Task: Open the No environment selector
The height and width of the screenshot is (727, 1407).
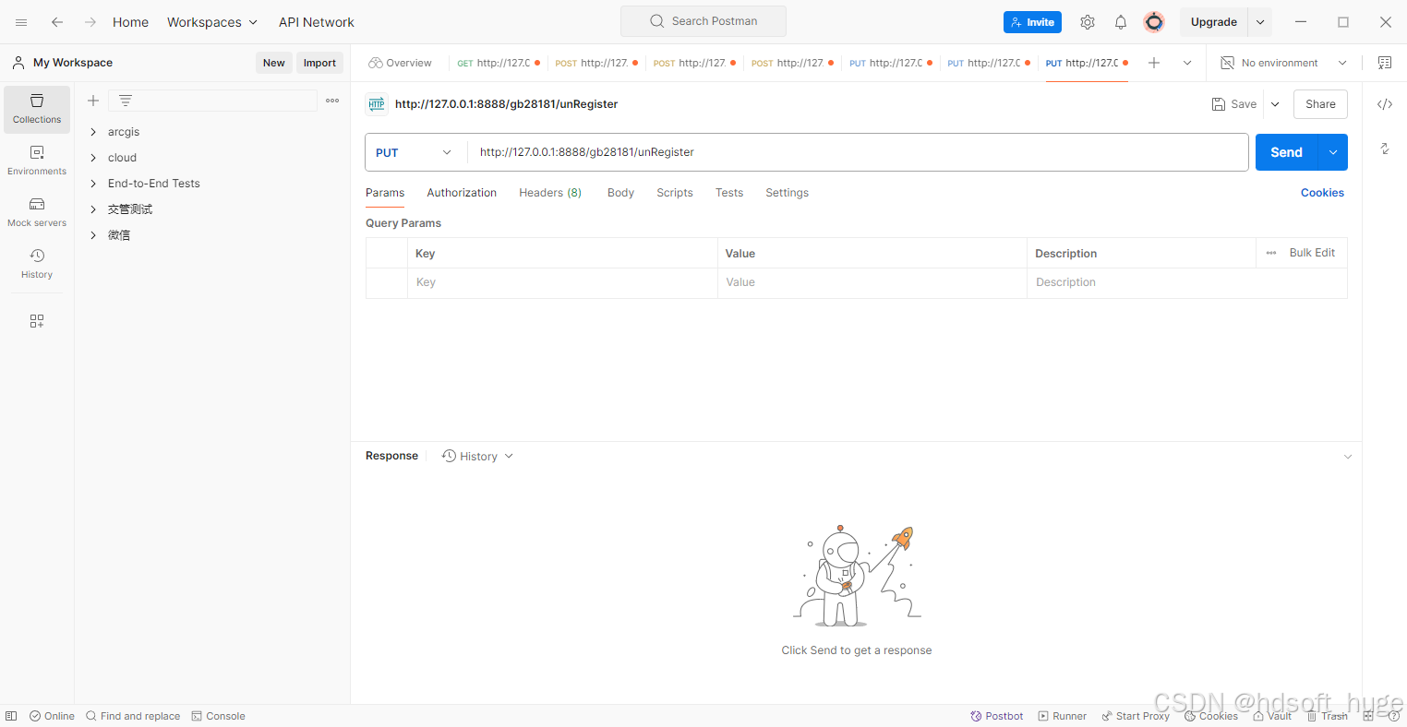Action: (x=1284, y=63)
